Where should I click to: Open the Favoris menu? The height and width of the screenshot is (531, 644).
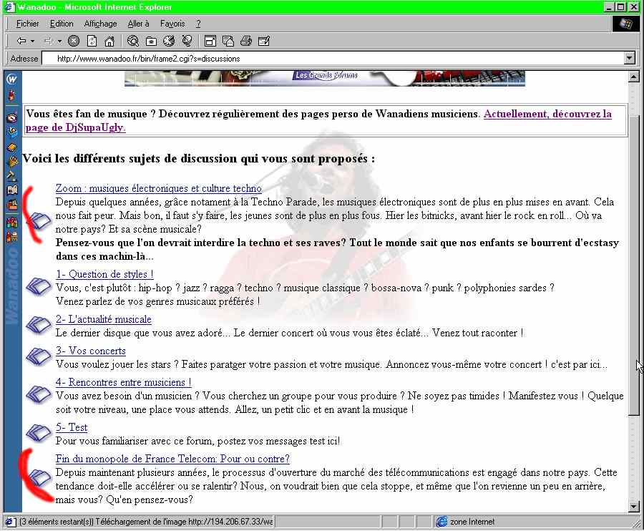tap(172, 24)
